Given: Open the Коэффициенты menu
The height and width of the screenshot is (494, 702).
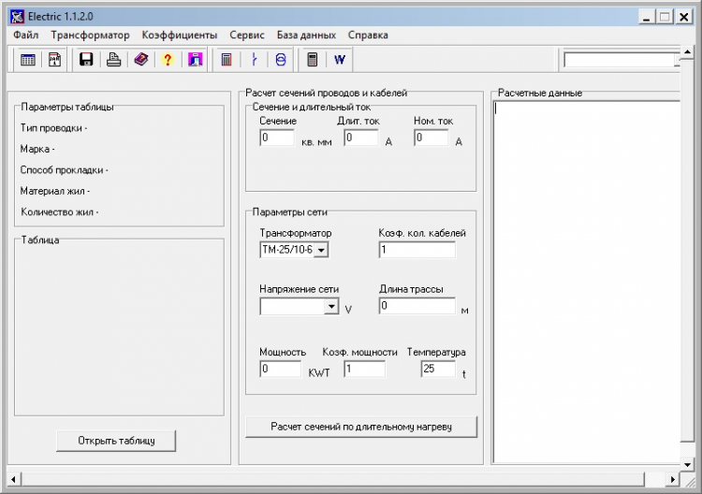Looking at the screenshot, I should 180,35.
